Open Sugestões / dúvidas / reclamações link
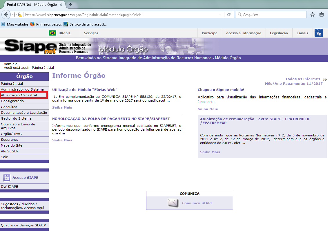 click(x=24, y=206)
